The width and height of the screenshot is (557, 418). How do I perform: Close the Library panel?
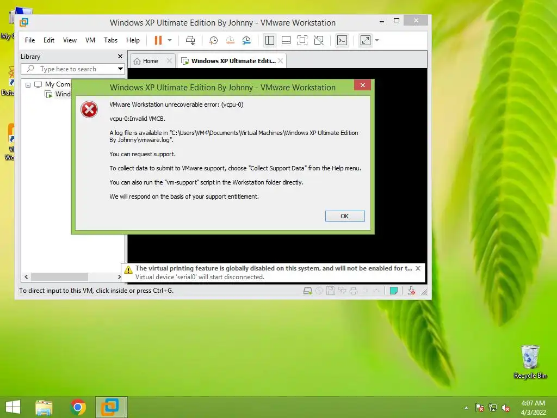[x=120, y=57]
